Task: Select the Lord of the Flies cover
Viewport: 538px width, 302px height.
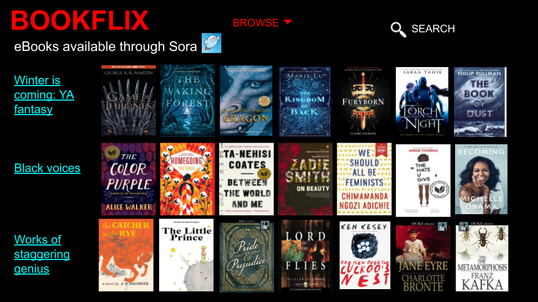Action: pos(305,256)
